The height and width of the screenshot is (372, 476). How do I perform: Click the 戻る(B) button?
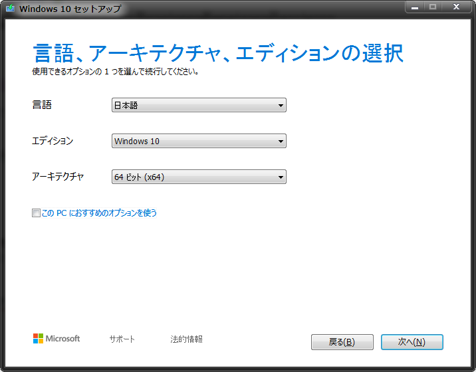point(342,342)
